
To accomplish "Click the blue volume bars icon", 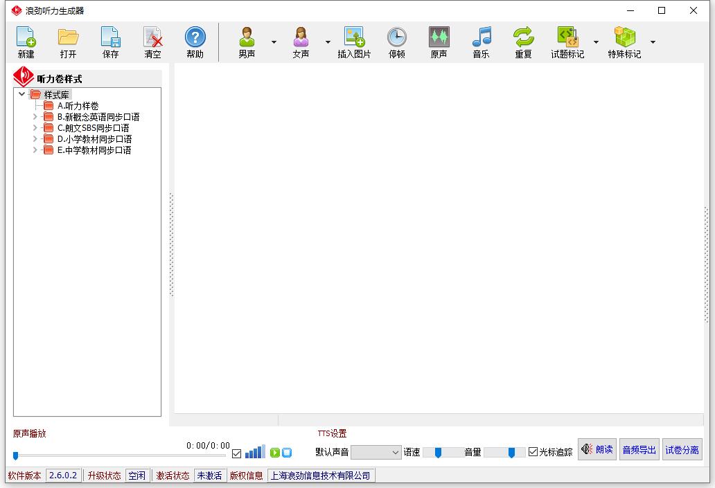I will [255, 452].
